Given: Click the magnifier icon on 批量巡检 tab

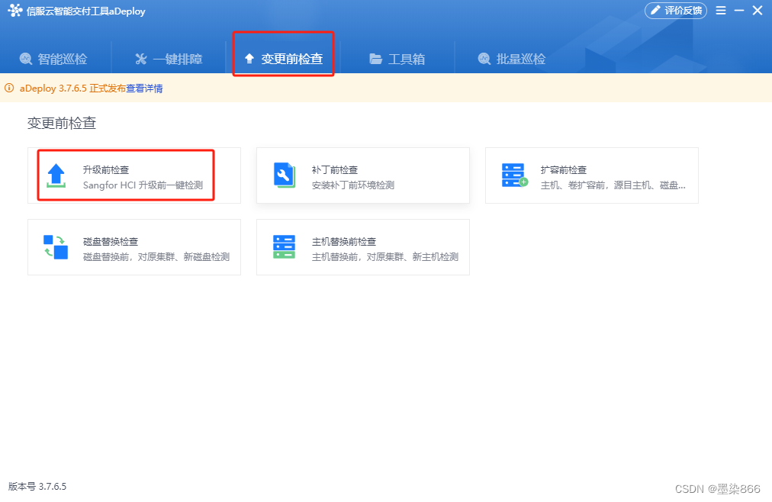Looking at the screenshot, I should coord(484,59).
